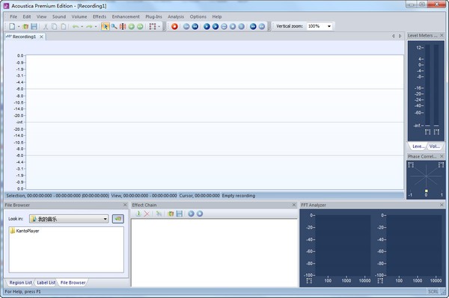Image resolution: width=449 pixels, height=298 pixels.
Task: Click the Open file icon in main toolbar
Action: coord(25,27)
